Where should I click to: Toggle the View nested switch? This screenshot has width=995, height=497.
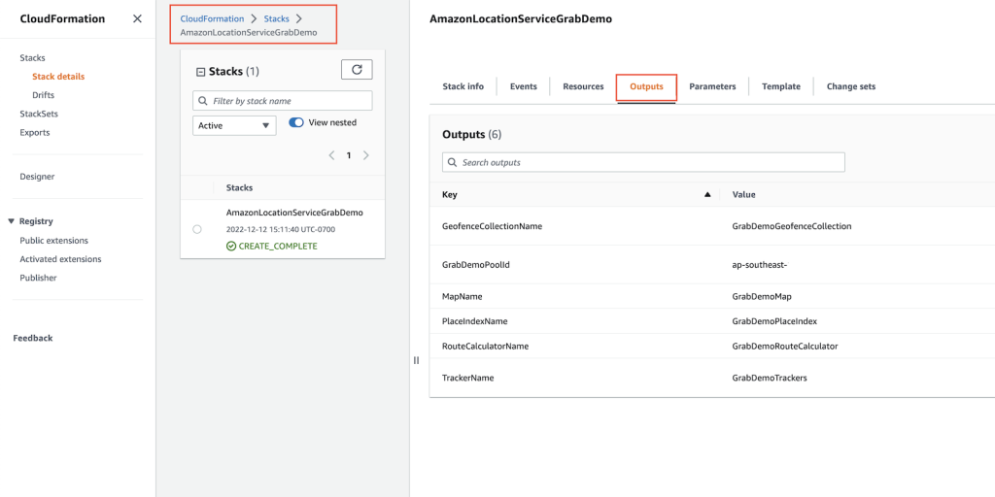click(296, 123)
